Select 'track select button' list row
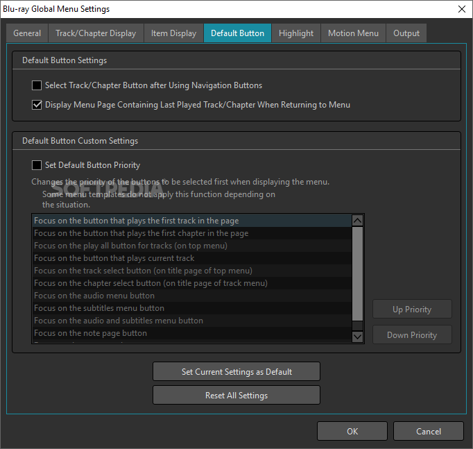 pos(191,271)
